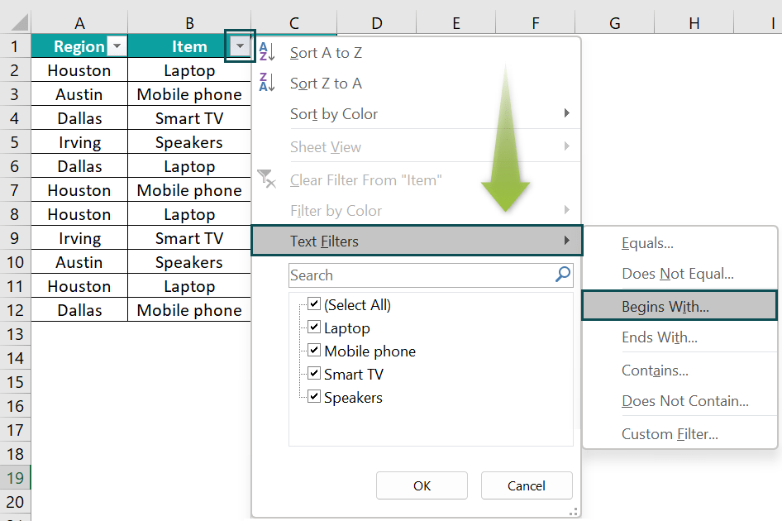The image size is (782, 521).
Task: Click the OK button
Action: (422, 485)
